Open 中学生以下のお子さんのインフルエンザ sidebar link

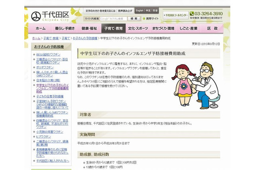[52, 88]
